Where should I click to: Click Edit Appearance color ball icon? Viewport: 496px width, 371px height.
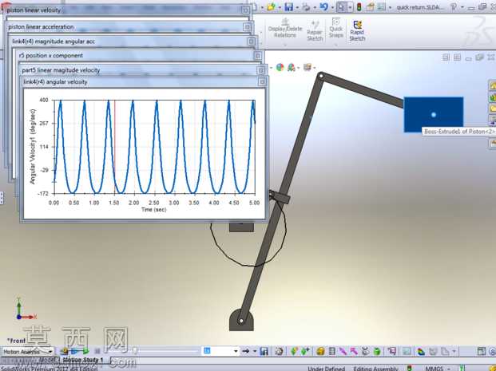(x=280, y=67)
